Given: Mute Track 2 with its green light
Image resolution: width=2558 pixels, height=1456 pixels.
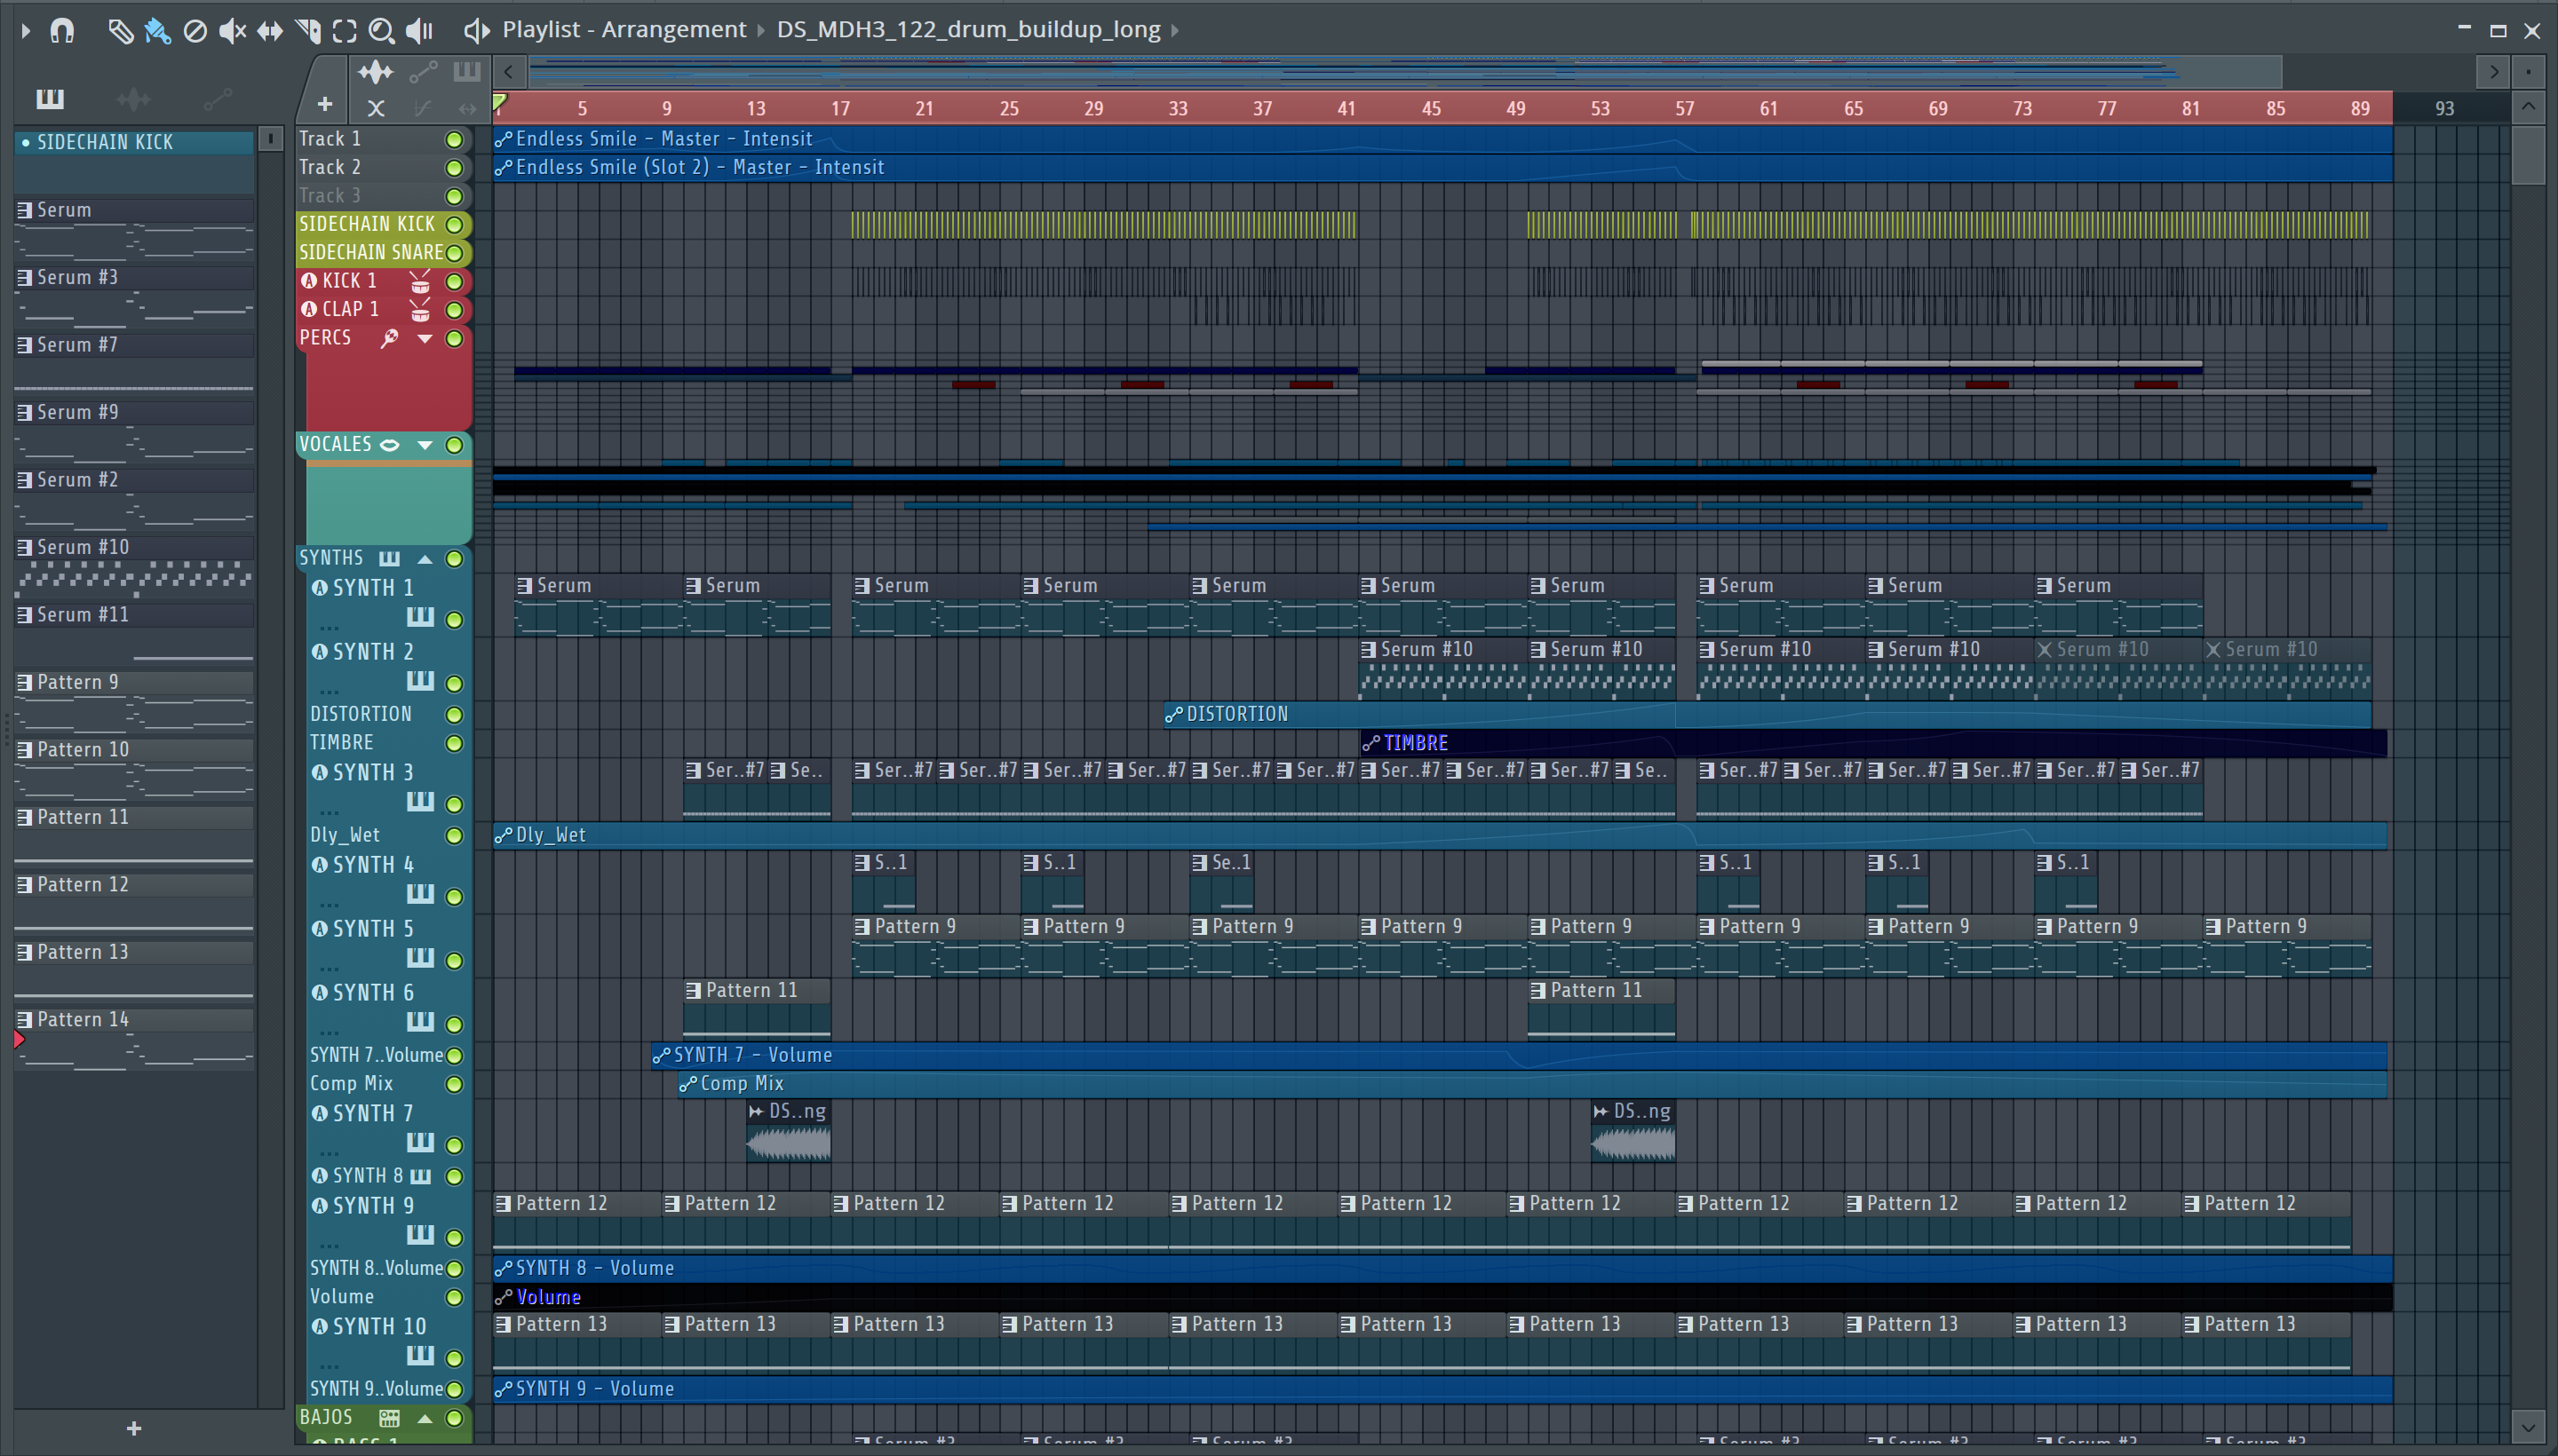Looking at the screenshot, I should click(454, 168).
